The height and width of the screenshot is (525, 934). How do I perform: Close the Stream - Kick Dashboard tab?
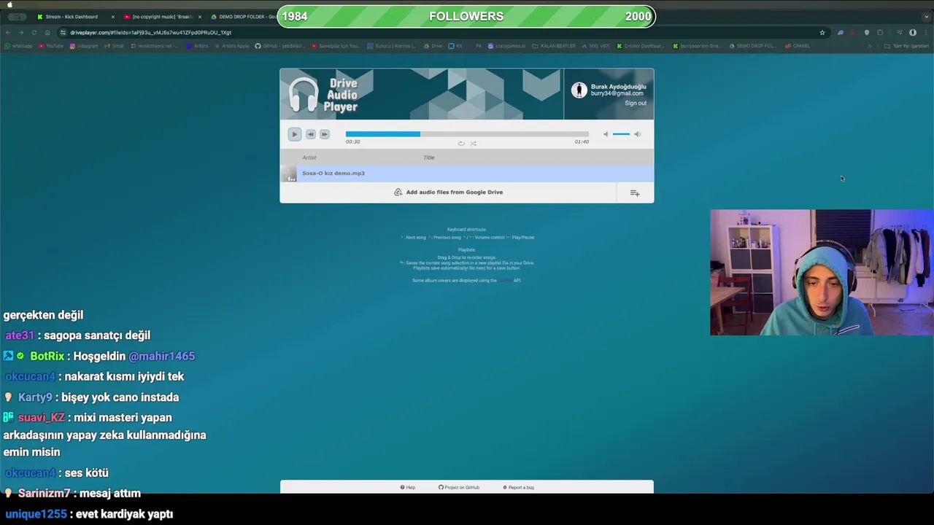tap(112, 17)
